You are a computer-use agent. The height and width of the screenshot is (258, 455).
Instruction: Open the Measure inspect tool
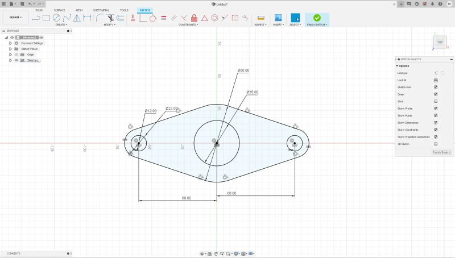coord(261,18)
